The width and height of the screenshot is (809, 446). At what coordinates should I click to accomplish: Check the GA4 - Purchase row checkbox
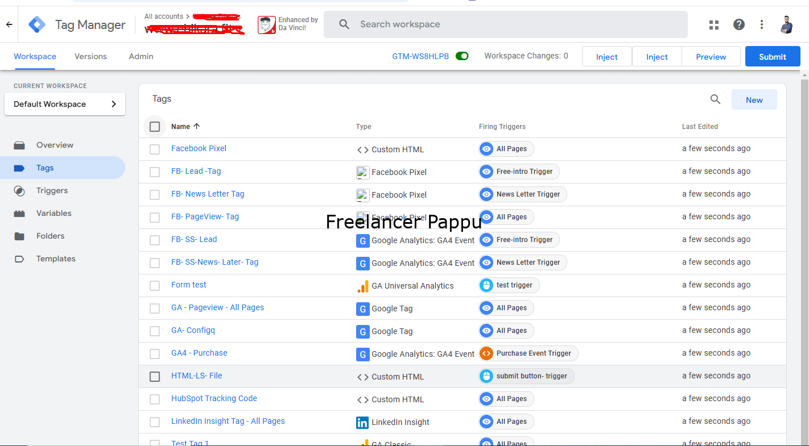click(x=155, y=354)
